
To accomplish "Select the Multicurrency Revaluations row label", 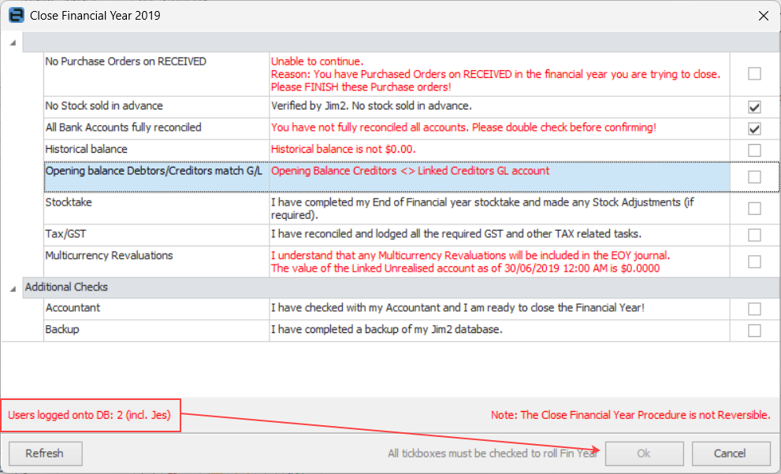I will (109, 256).
